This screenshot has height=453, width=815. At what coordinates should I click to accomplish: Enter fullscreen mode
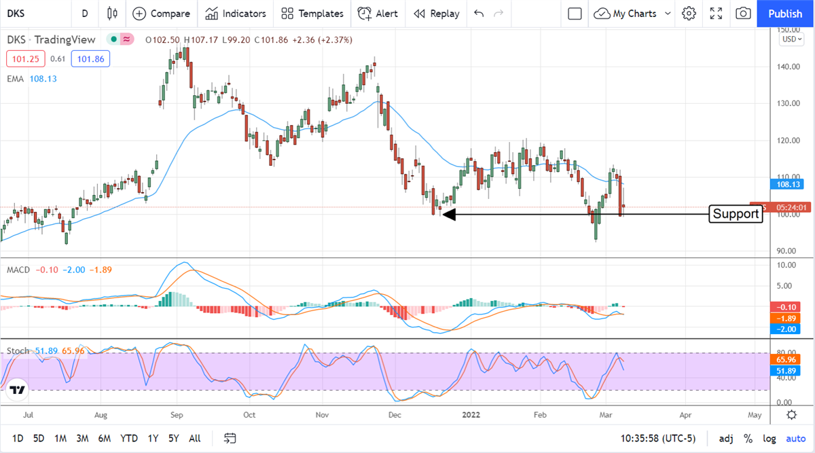(716, 14)
